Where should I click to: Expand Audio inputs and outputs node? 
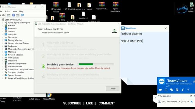(3, 23)
